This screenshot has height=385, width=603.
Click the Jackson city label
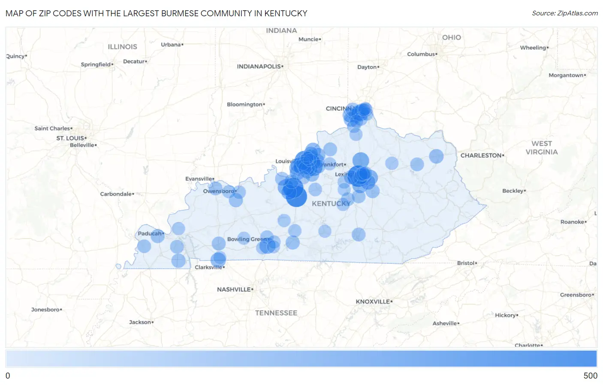tap(140, 322)
